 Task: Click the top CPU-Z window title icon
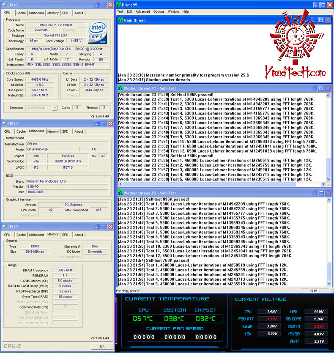click(4, 5)
